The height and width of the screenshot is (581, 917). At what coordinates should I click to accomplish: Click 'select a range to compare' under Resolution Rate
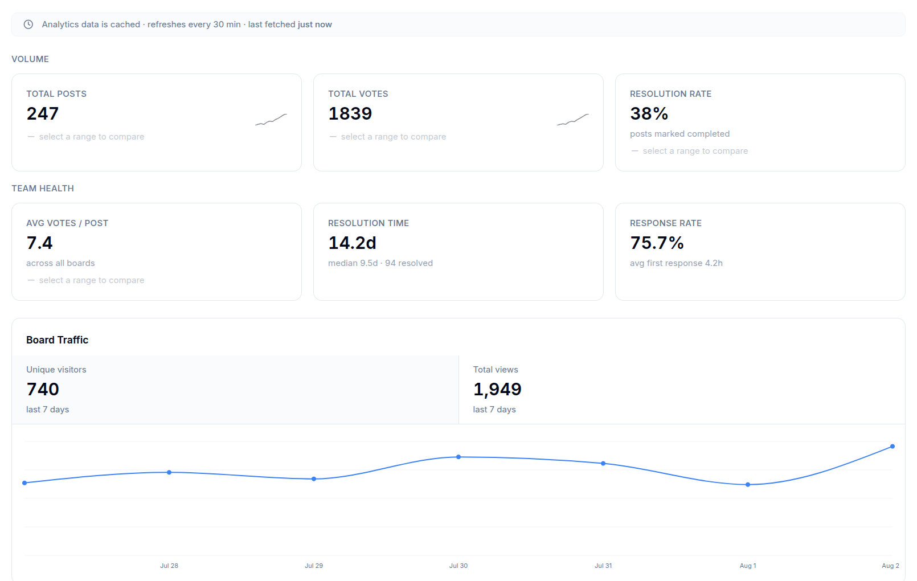[695, 151]
